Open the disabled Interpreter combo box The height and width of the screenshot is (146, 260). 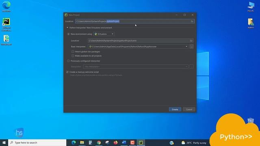pyautogui.click(x=136, y=67)
